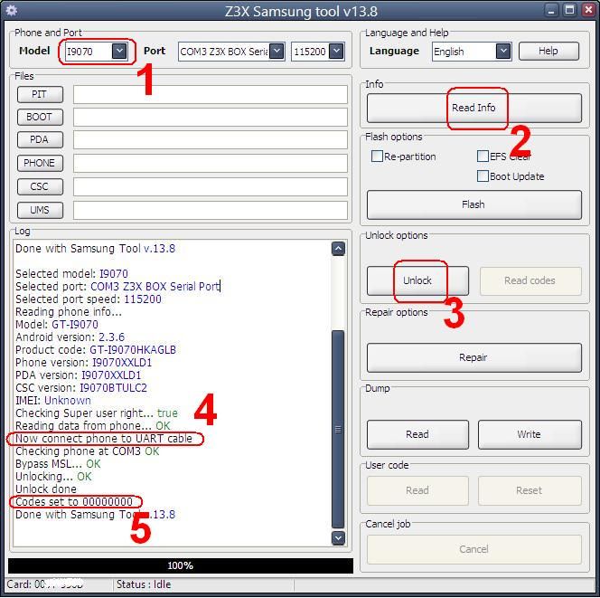Click the Cancel job button
Screen dimensions: 600x598
tap(473, 549)
